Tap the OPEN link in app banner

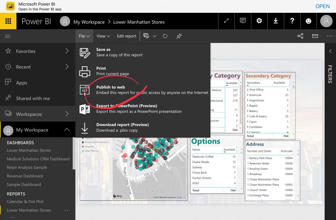point(322,6)
